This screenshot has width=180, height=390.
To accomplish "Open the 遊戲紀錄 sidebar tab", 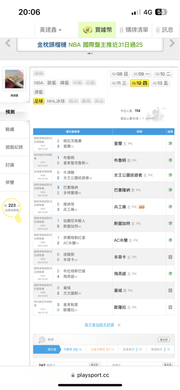I will (x=15, y=147).
